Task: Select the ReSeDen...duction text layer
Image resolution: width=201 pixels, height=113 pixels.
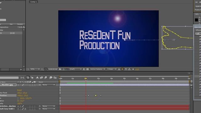Action: [8, 106]
